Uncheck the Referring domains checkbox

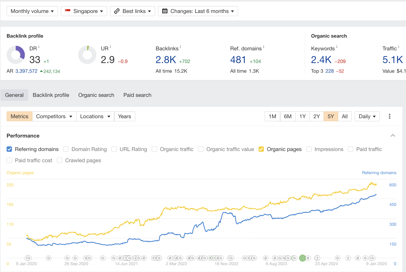(9, 149)
